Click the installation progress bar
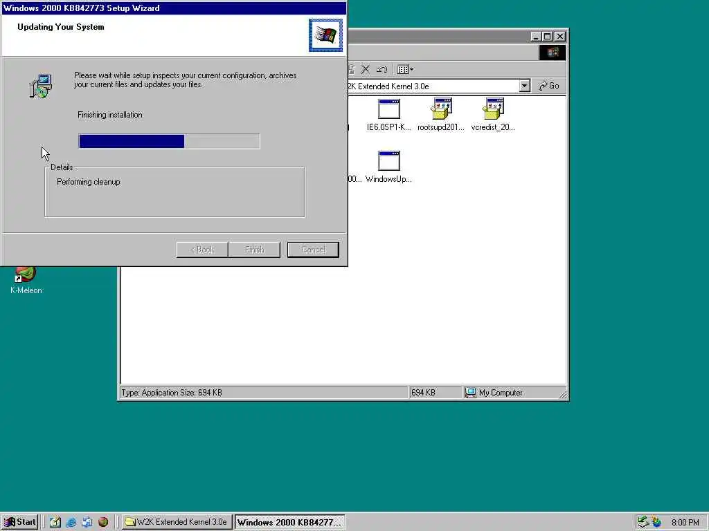The image size is (709, 531). (x=169, y=141)
